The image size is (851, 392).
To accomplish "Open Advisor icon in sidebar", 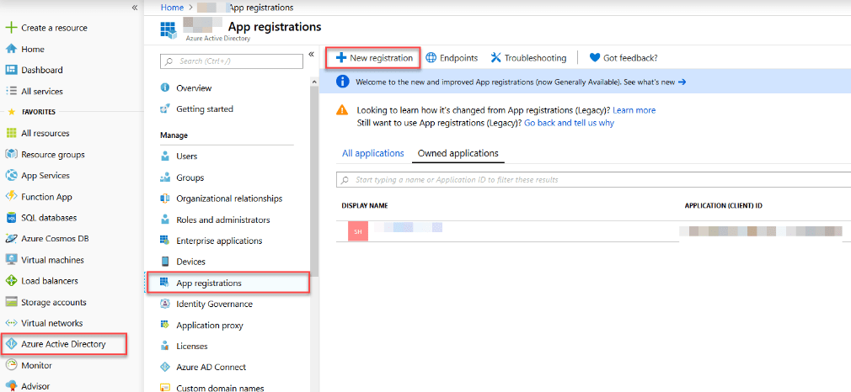I will pos(11,386).
